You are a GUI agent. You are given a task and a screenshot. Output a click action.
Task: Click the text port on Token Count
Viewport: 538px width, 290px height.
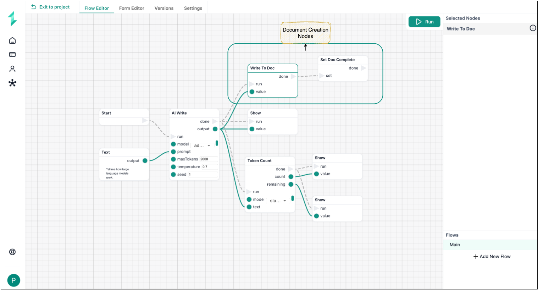(249, 207)
